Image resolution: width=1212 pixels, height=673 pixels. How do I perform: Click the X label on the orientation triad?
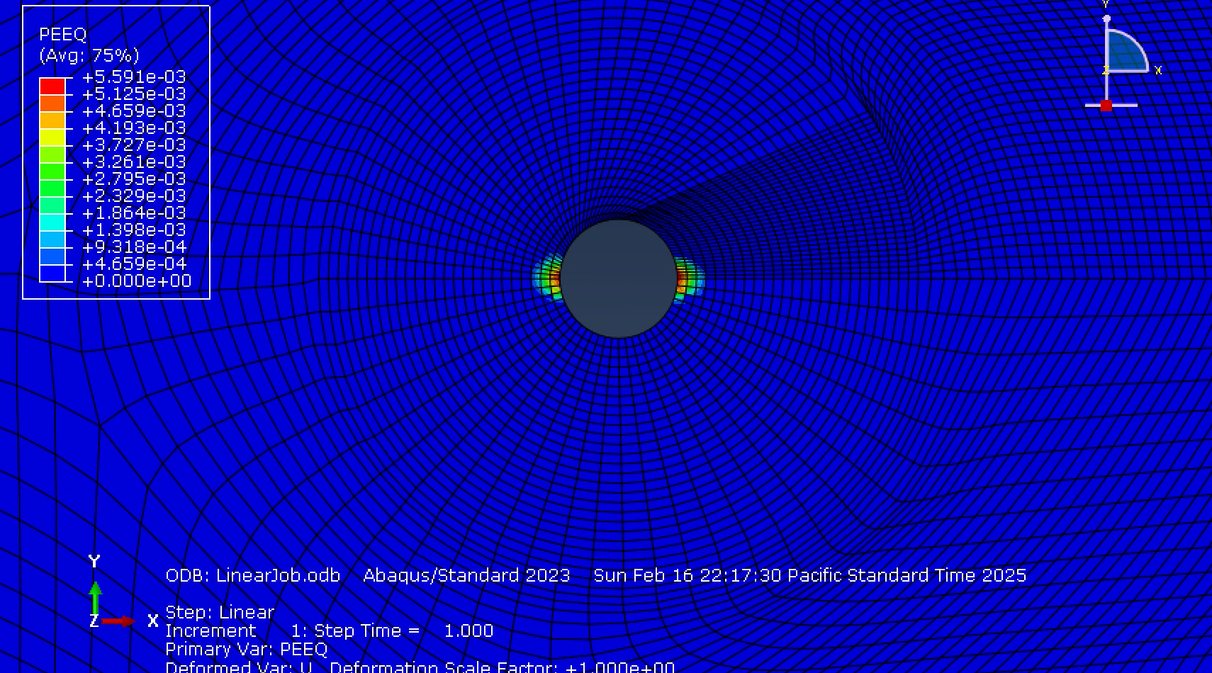pyautogui.click(x=1160, y=71)
